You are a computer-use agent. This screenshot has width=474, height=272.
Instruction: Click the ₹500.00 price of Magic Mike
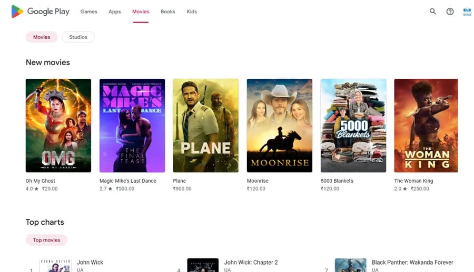click(125, 189)
